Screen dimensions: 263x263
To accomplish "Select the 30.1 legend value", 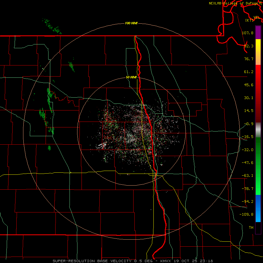I will point(249,98).
